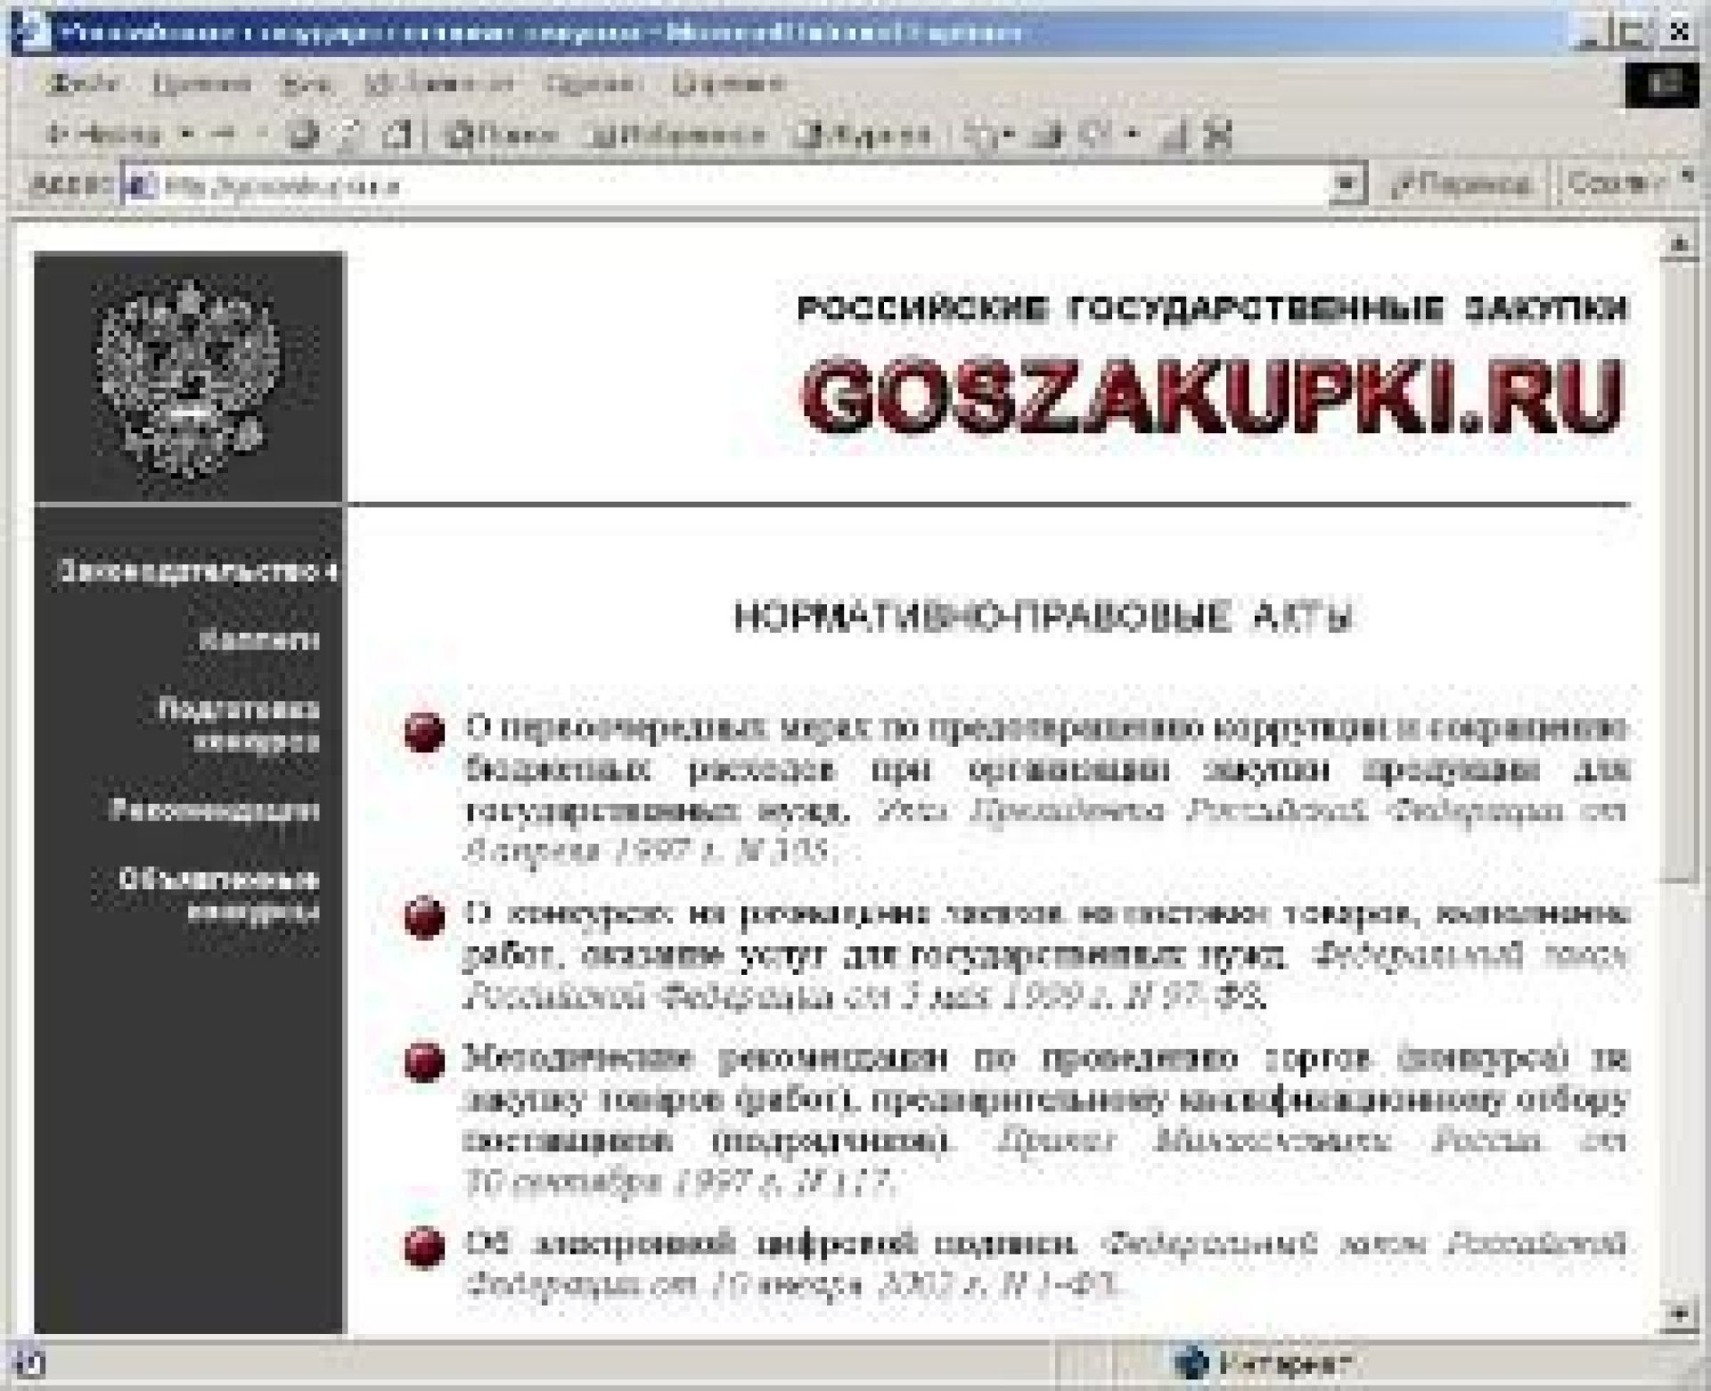Open the Правка menu

202,84
